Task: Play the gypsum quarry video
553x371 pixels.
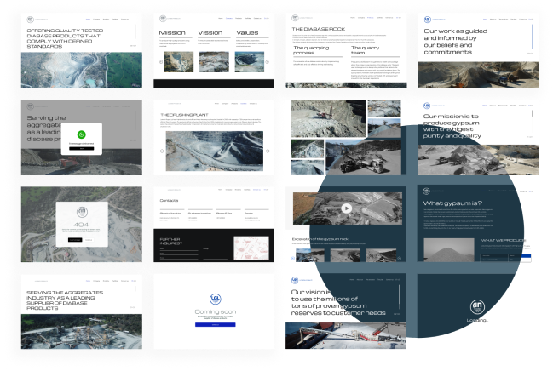Action: 347,208
